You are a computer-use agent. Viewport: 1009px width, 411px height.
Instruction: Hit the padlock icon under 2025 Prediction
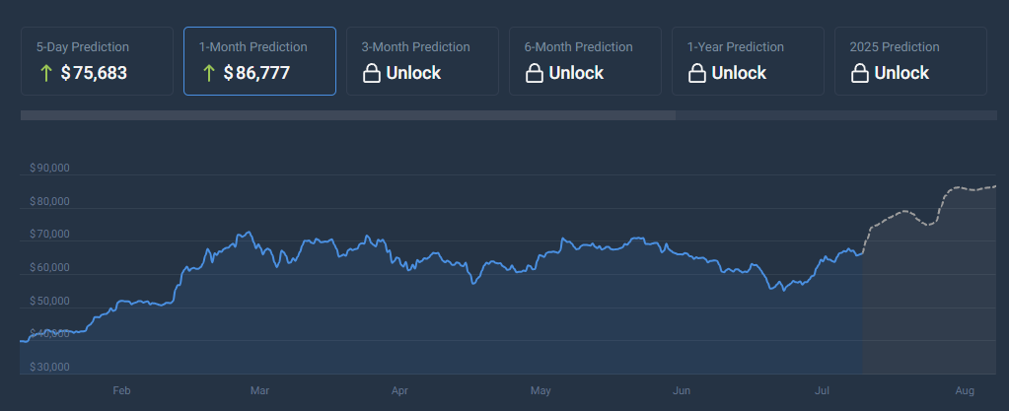[x=859, y=73]
